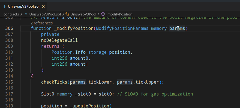Select the UniswapV3Pool.sol editor tab
The image size is (240, 108).
23,7
